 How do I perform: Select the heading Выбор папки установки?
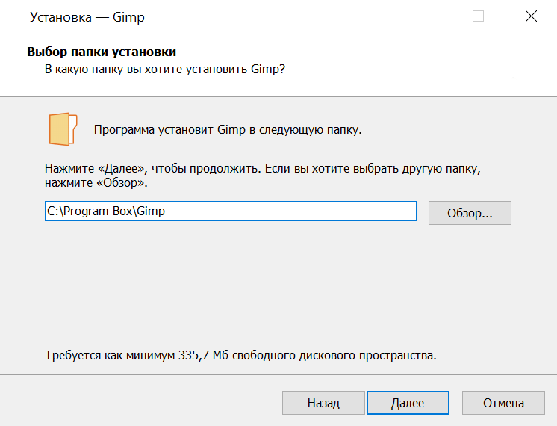(x=102, y=52)
